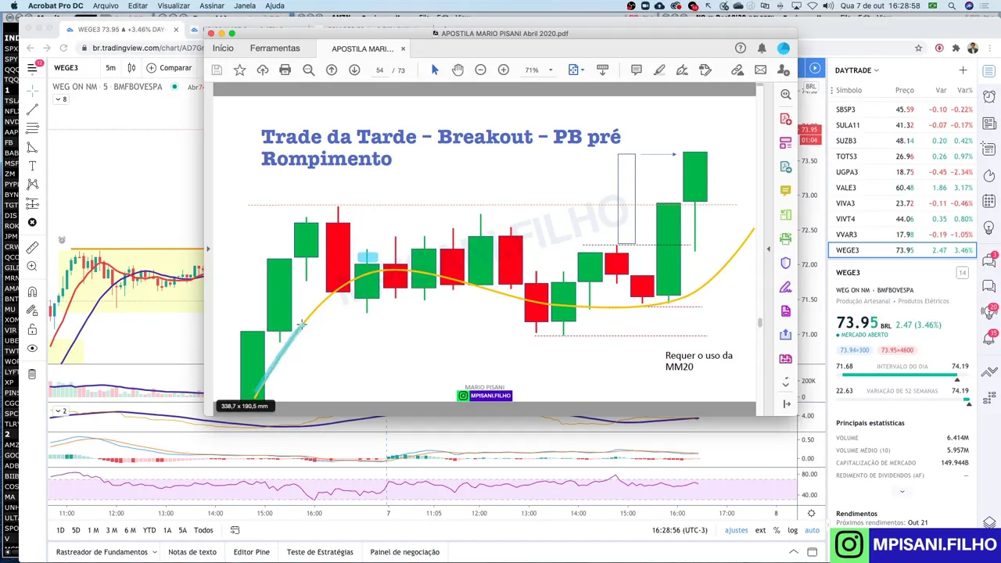Screen dimensions: 1001x563
Task: Switch to the Ferramentas tab
Action: [x=274, y=48]
